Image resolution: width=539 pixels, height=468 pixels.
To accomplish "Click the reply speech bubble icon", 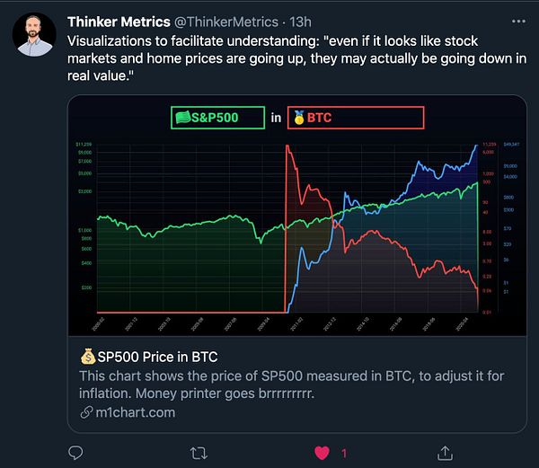I will pyautogui.click(x=75, y=450).
